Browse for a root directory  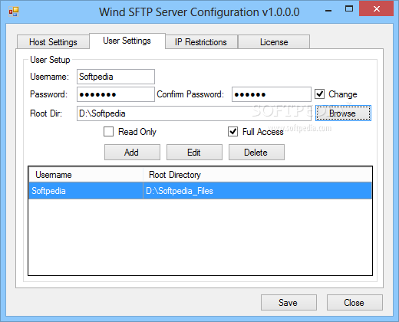[343, 113]
